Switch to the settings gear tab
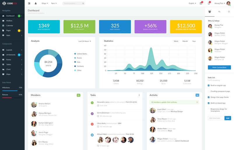 (229, 12)
